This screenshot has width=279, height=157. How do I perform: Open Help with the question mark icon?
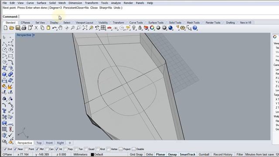(x=195, y=28)
